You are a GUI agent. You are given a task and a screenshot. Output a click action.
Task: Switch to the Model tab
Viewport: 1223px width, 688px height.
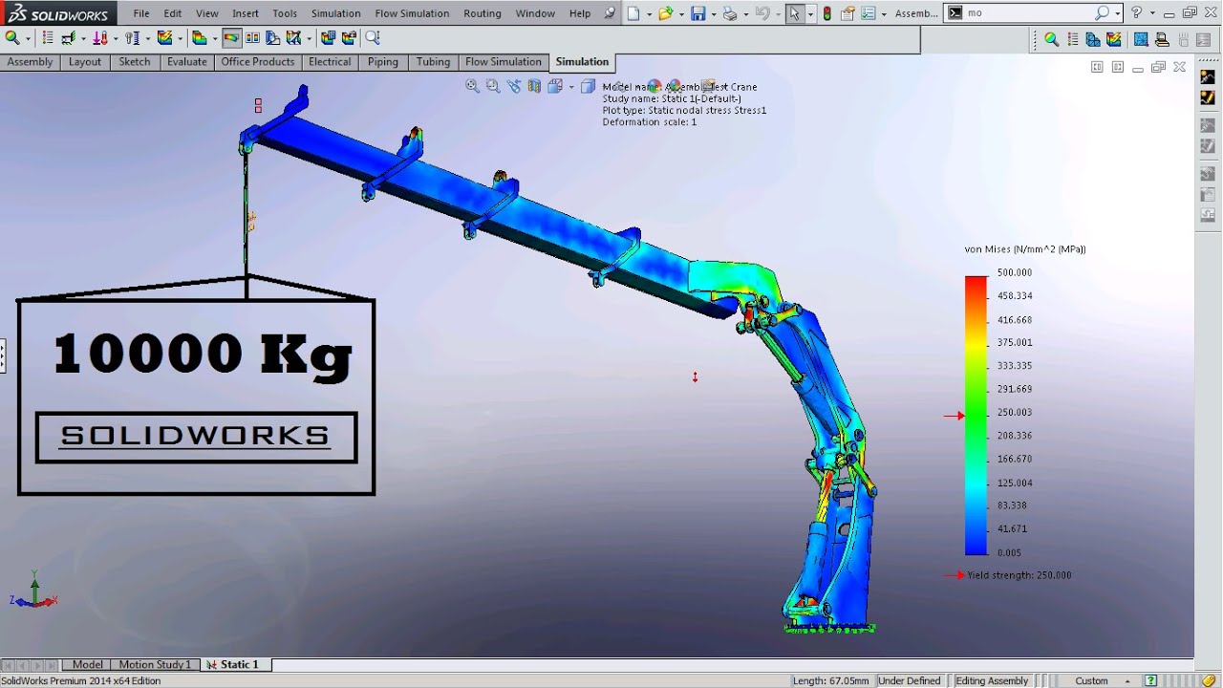[x=87, y=664]
